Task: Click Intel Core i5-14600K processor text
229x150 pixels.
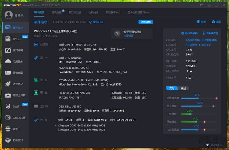Action: coord(77,45)
